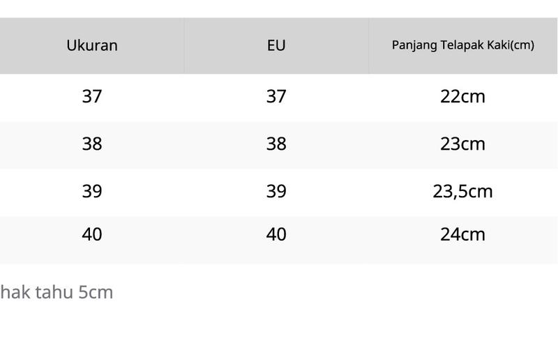Click EU value 38
The image size is (558, 357).
276,144
